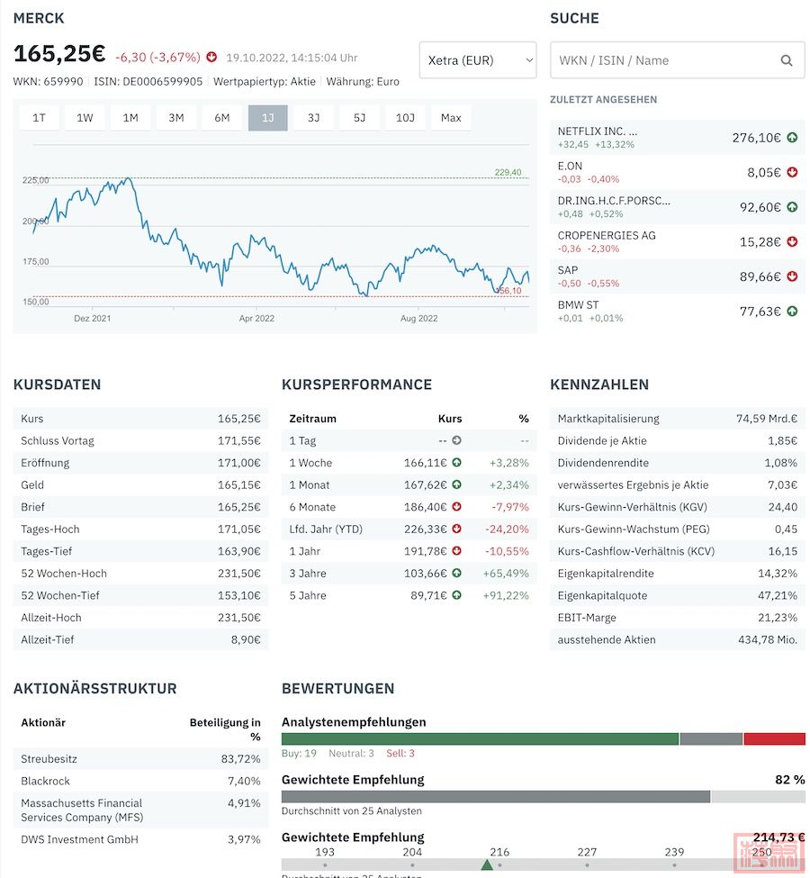Click the Schluss Vortag value 171,55€

[239, 440]
